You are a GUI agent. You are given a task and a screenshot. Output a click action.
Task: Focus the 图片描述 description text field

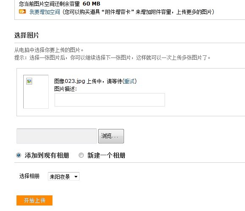[110, 100]
